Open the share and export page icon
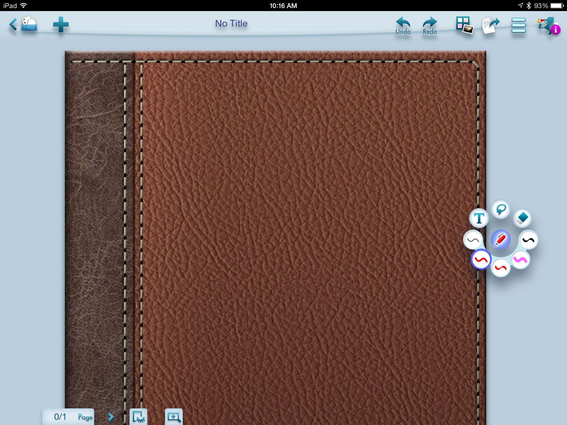 click(491, 25)
